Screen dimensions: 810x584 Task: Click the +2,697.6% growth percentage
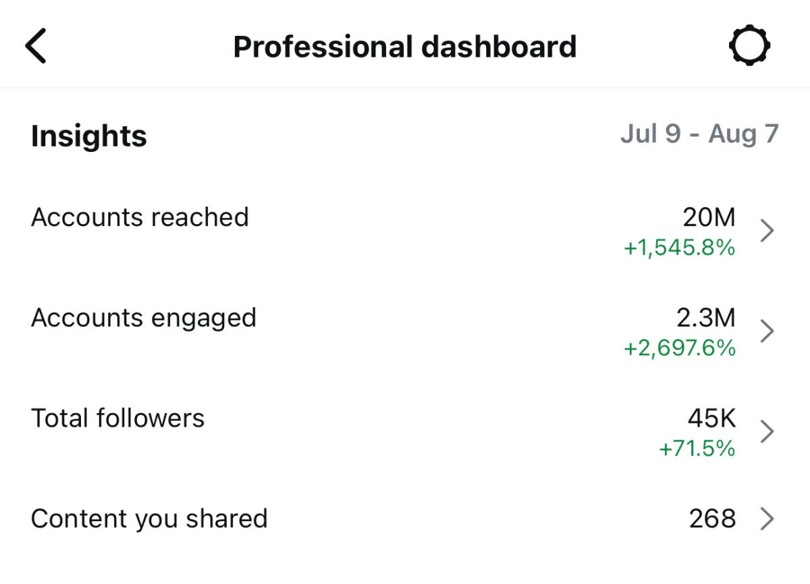[679, 348]
